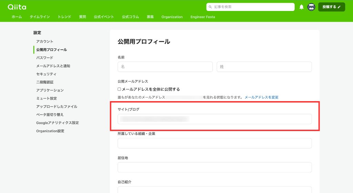Select 公開用プロフィール in the settings sidebar
The image size is (353, 193).
click(x=52, y=50)
